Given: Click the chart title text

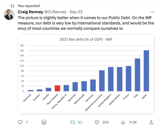Looking at the screenshot, I should coord(86,40).
